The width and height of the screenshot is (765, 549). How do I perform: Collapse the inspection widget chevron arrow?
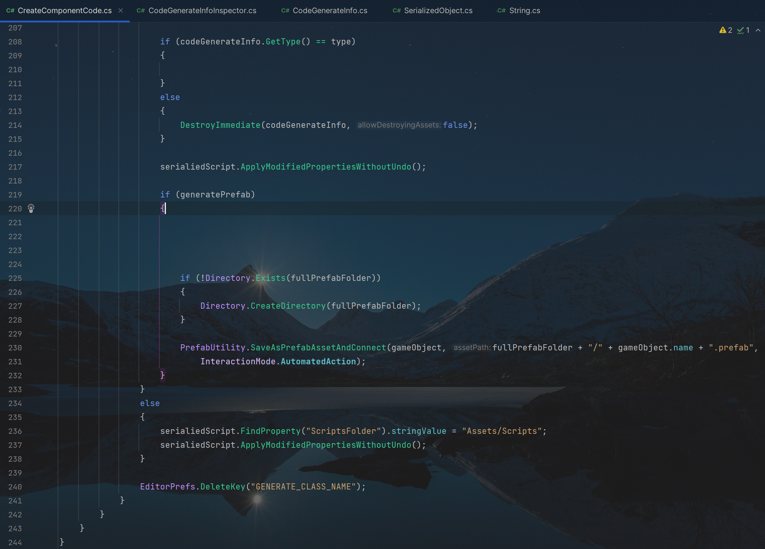[758, 30]
